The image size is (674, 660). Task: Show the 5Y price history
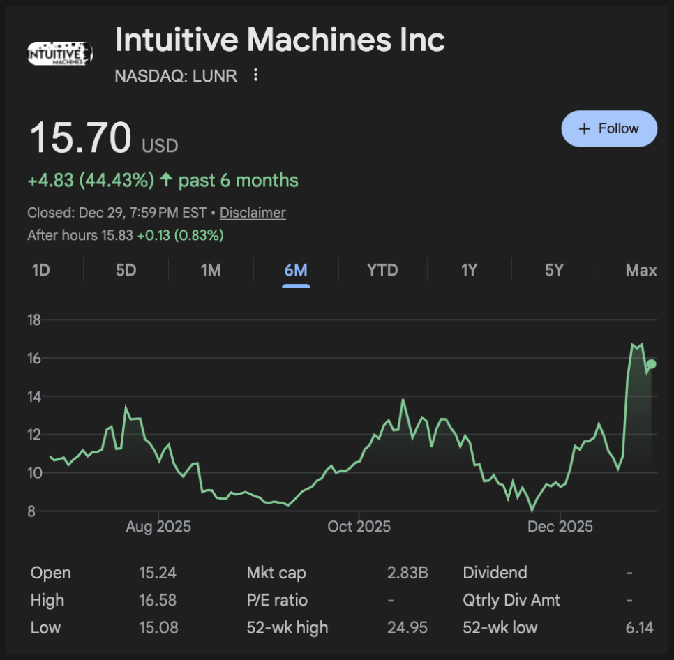554,270
